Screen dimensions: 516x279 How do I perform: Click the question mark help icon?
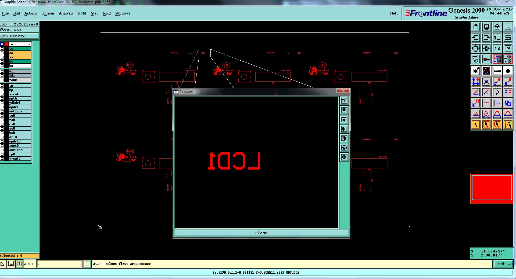coord(508,48)
